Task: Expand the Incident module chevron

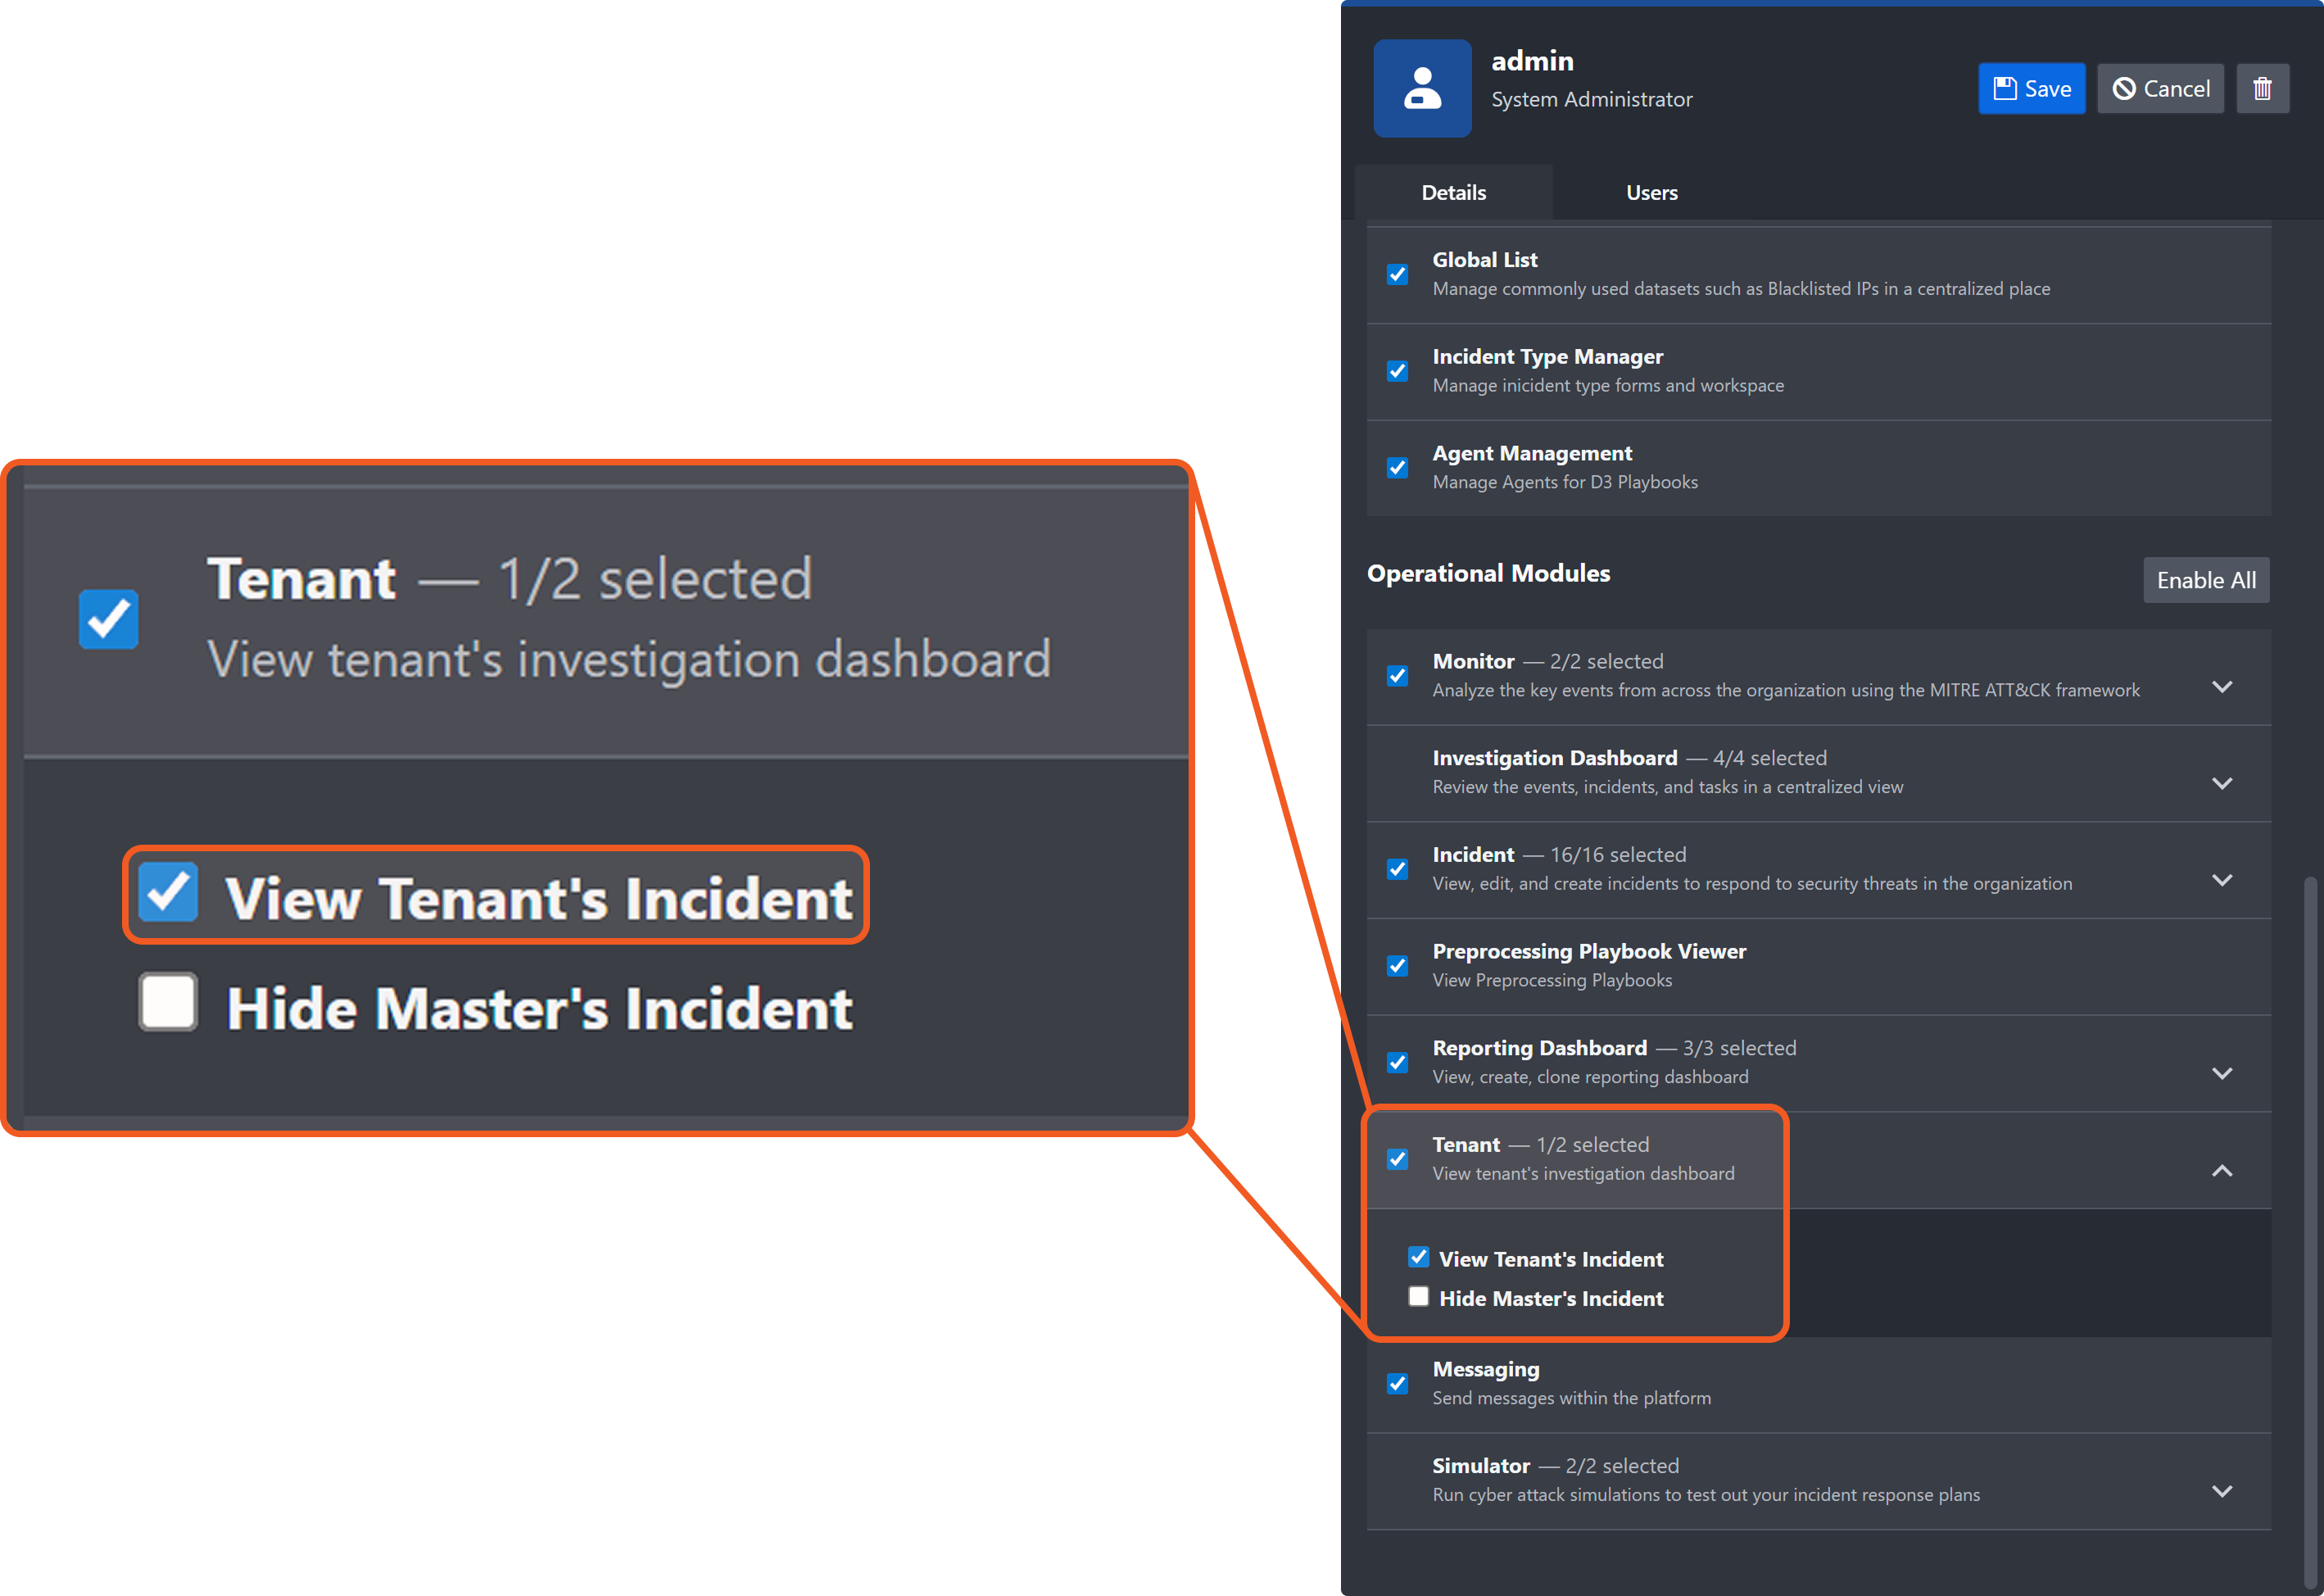Action: (2221, 880)
